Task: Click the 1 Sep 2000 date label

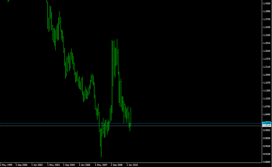Action: click(x=21, y=165)
